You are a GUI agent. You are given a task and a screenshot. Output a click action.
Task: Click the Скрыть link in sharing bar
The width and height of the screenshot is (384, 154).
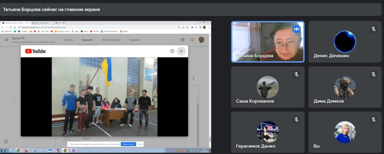(139, 144)
